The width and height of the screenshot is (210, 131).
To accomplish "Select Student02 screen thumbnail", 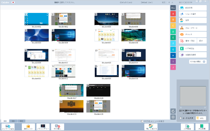I will point(63,19).
